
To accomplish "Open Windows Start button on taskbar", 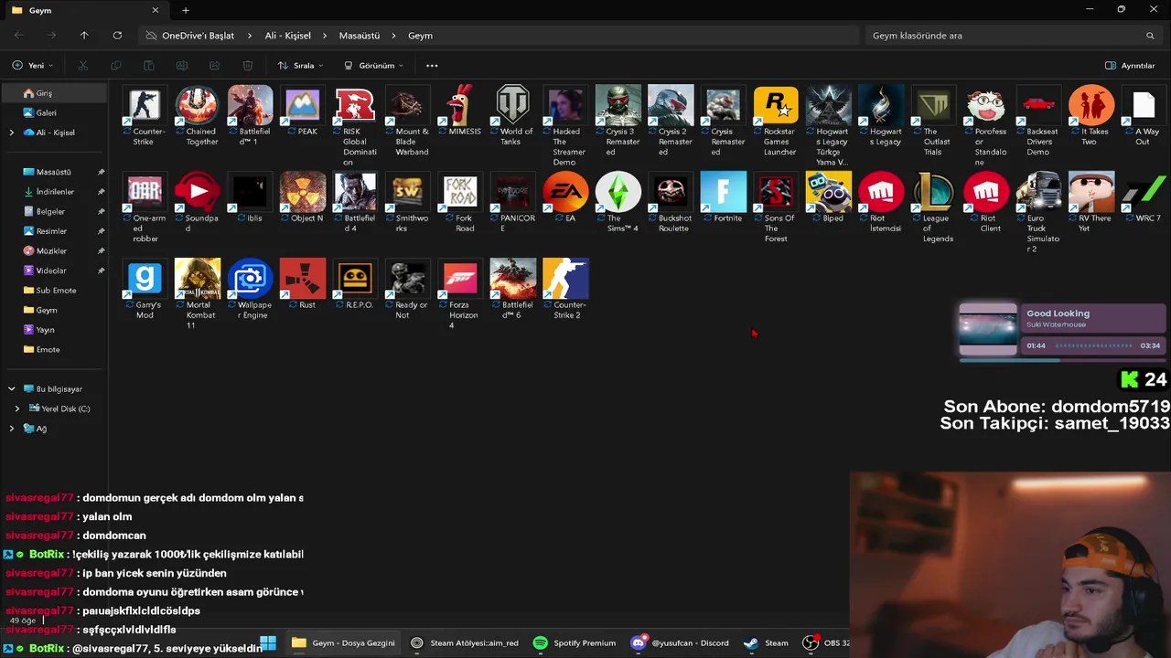I will click(x=268, y=642).
